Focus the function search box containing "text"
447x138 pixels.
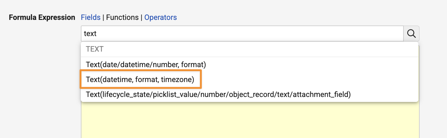click(x=242, y=34)
